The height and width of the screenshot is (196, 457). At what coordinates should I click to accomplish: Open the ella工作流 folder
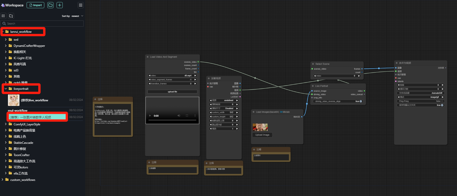(20, 173)
